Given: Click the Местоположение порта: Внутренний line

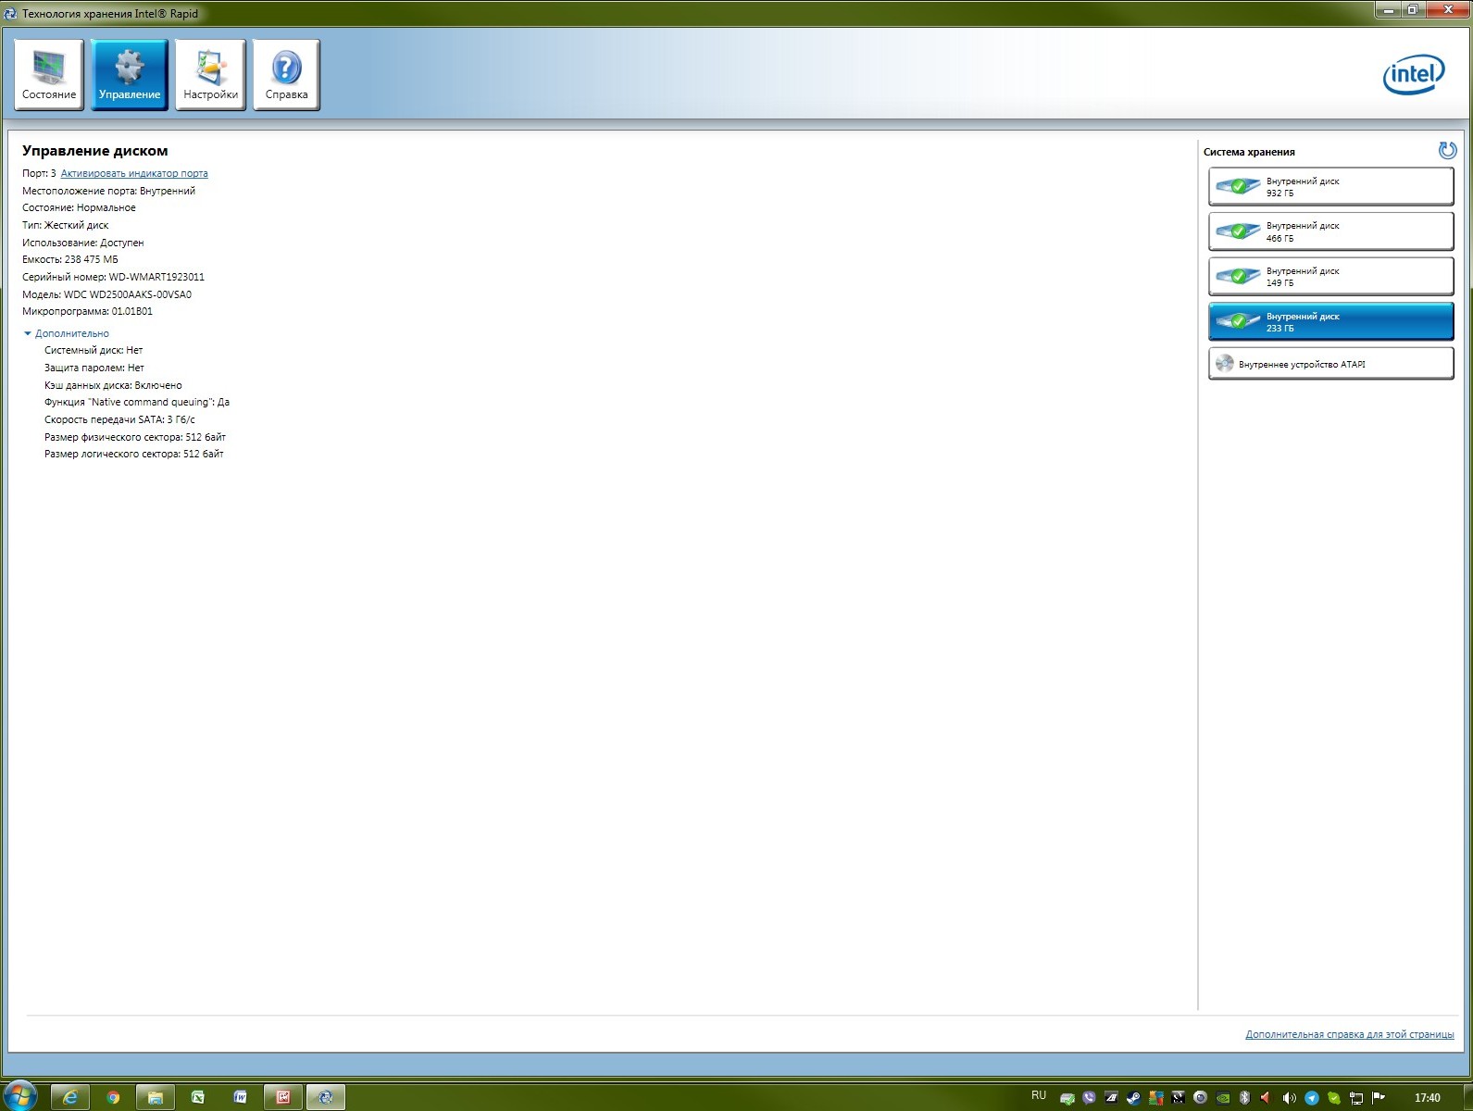Looking at the screenshot, I should pyautogui.click(x=108, y=191).
